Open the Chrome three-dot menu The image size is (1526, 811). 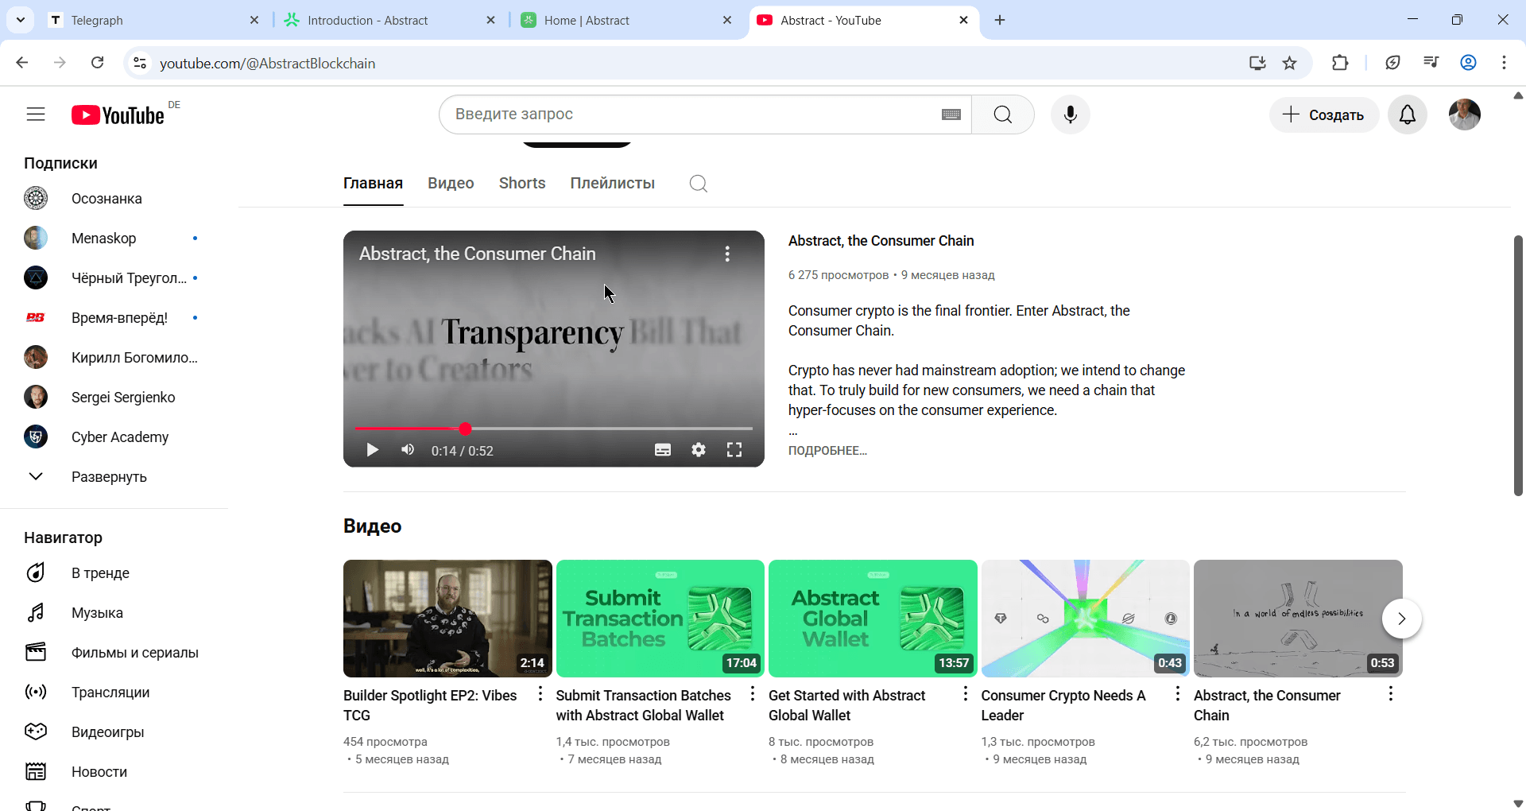1504,63
